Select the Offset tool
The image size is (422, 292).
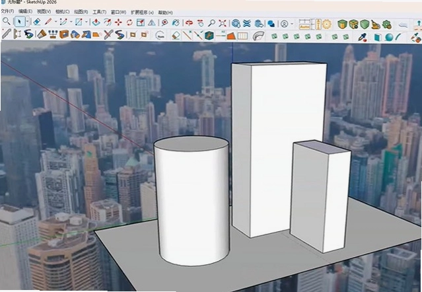click(108, 22)
